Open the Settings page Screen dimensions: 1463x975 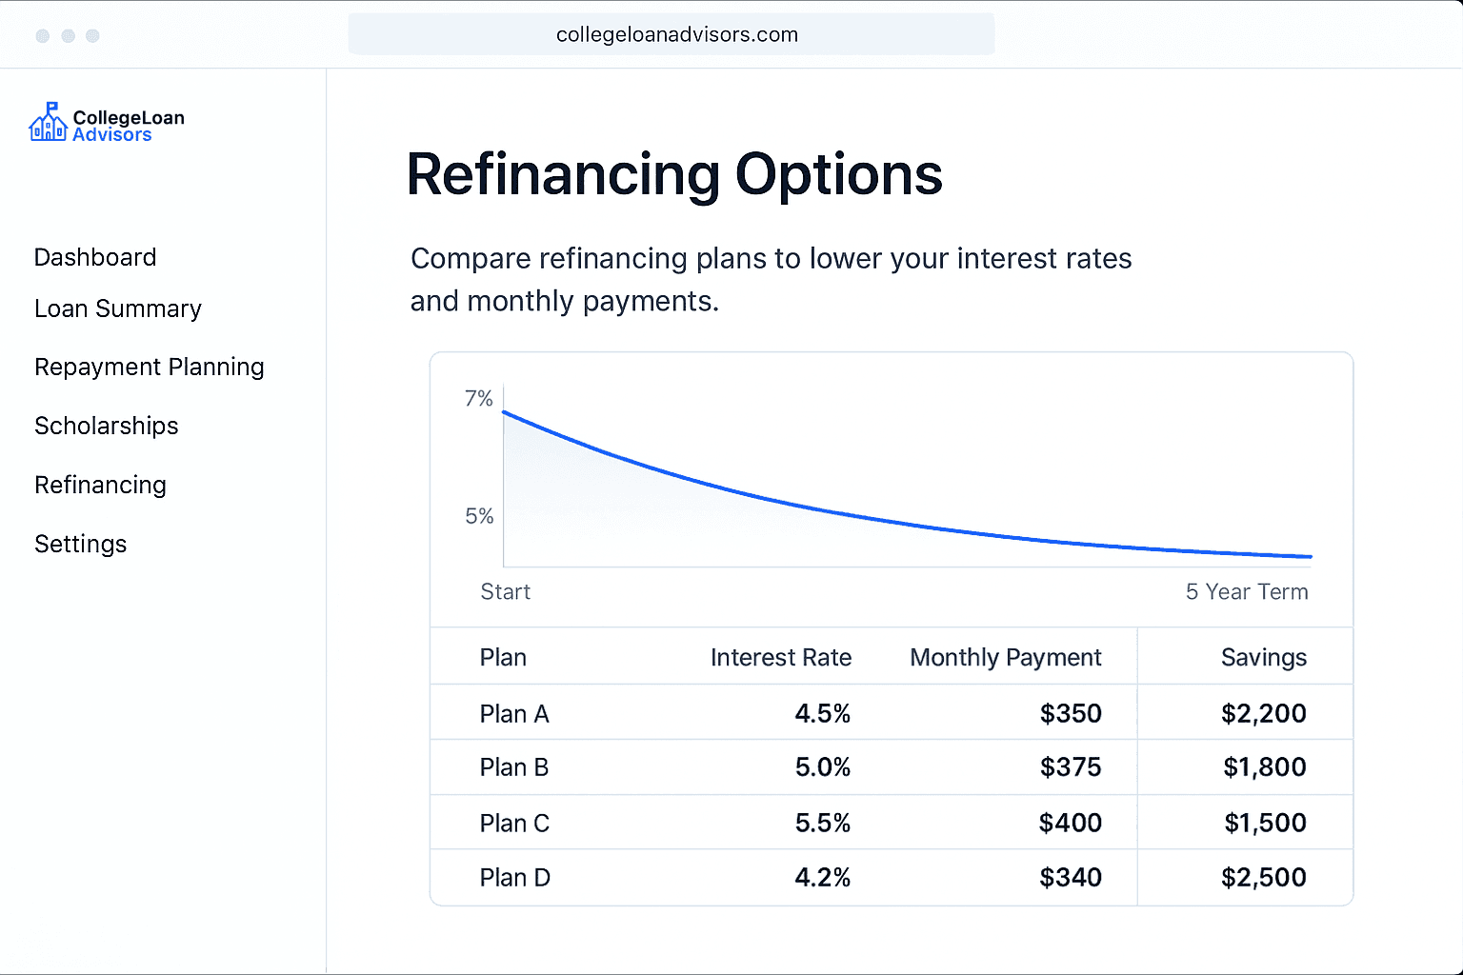click(81, 544)
